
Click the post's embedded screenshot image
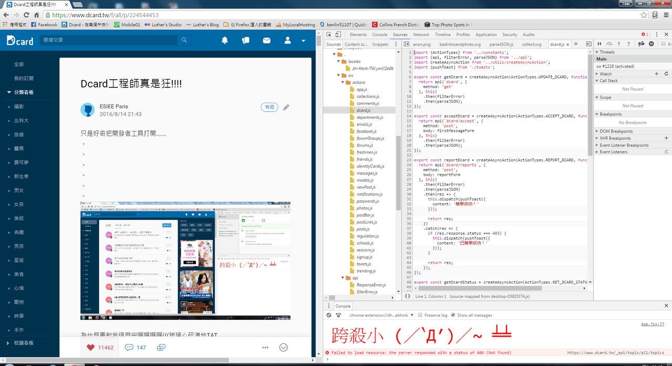click(185, 261)
